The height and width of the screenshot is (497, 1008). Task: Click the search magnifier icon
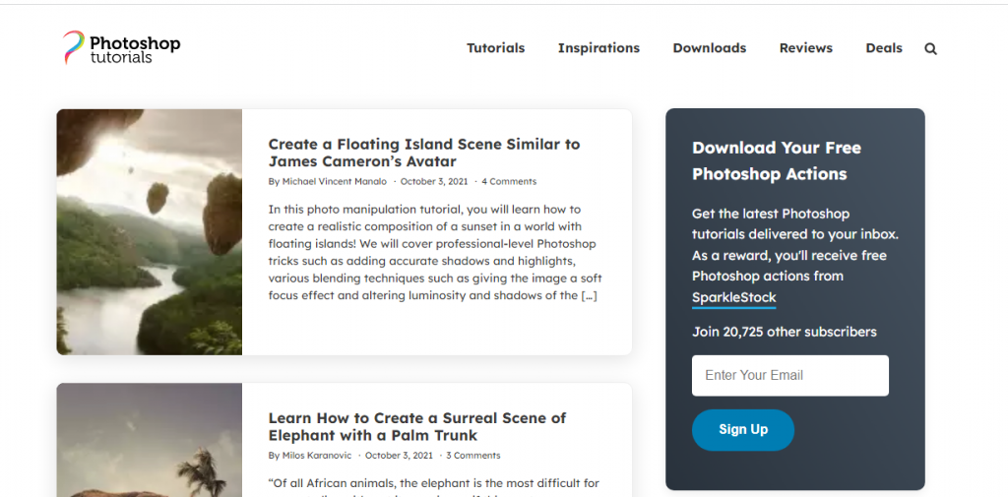pos(930,48)
